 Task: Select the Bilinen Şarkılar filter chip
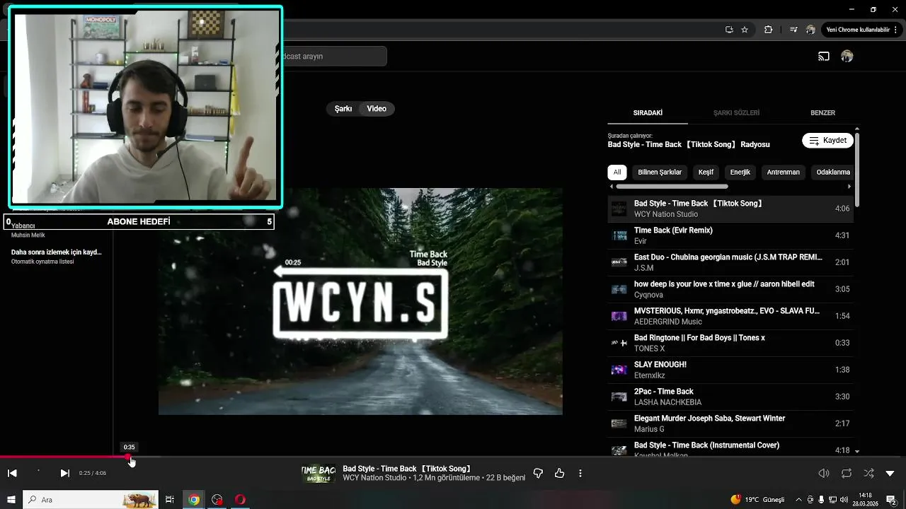[660, 172]
